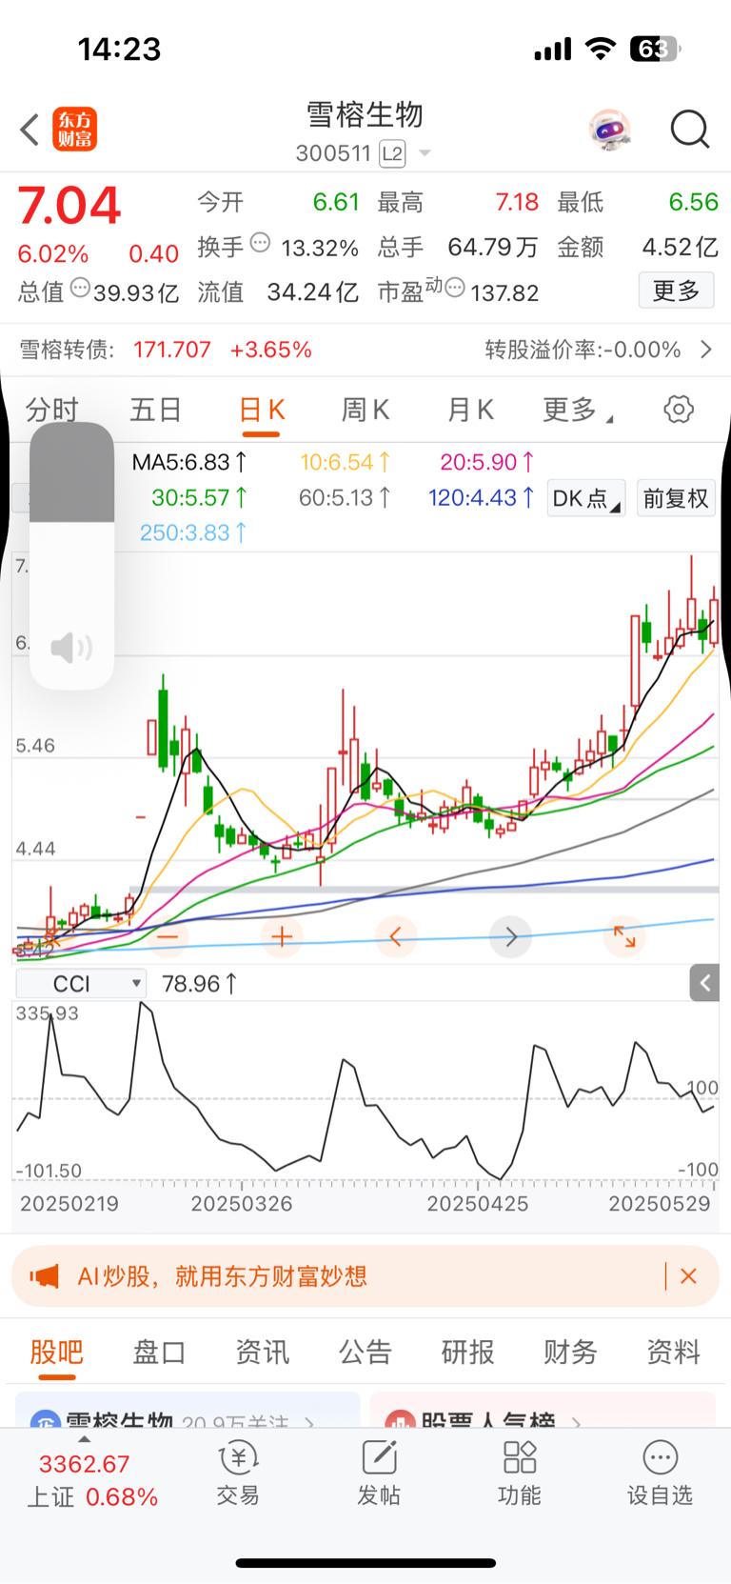Open the L2 level badge

[x=391, y=153]
